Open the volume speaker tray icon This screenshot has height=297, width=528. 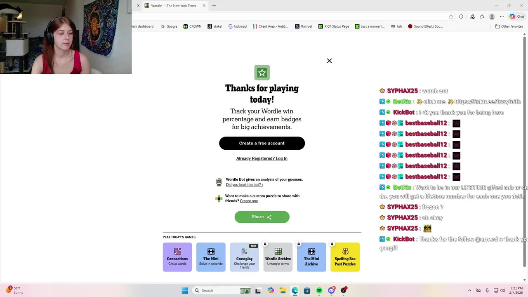click(502, 290)
